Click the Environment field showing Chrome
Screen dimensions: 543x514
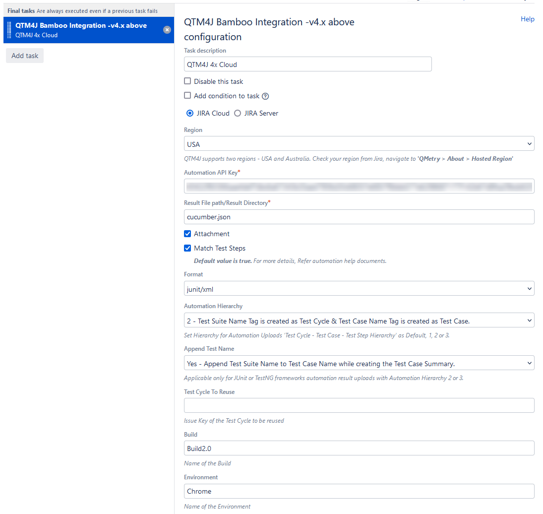pos(359,491)
